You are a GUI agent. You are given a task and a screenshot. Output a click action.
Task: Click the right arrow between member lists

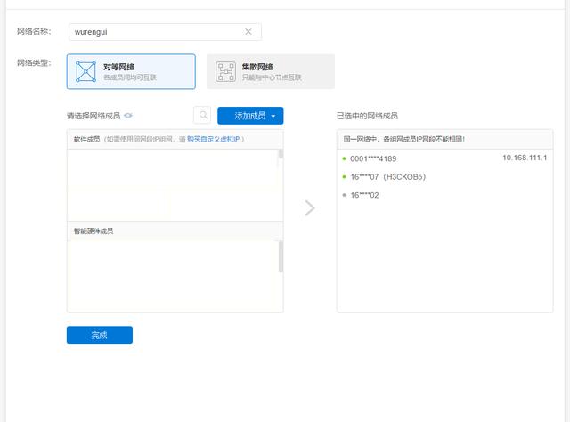[x=310, y=207]
